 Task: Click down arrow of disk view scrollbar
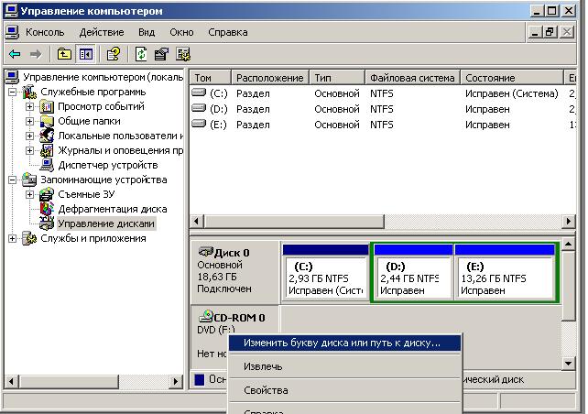click(568, 364)
